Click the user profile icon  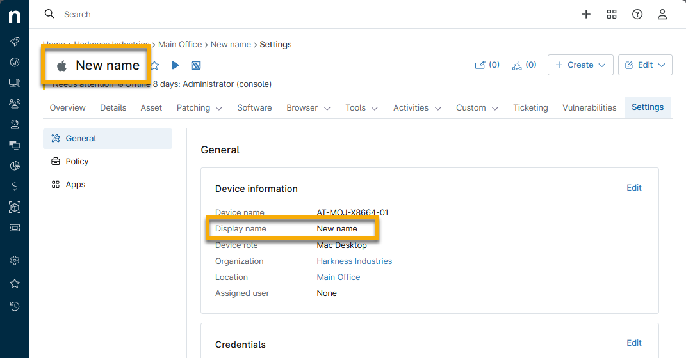click(663, 14)
